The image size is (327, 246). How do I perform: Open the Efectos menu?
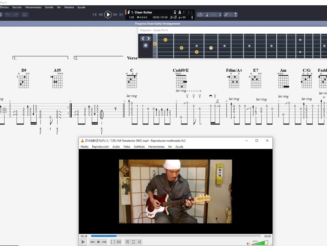[4, 7]
